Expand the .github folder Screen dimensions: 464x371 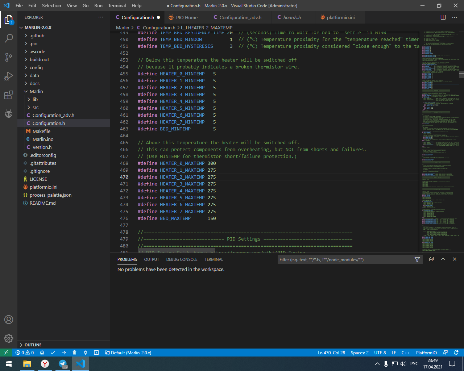point(63,36)
